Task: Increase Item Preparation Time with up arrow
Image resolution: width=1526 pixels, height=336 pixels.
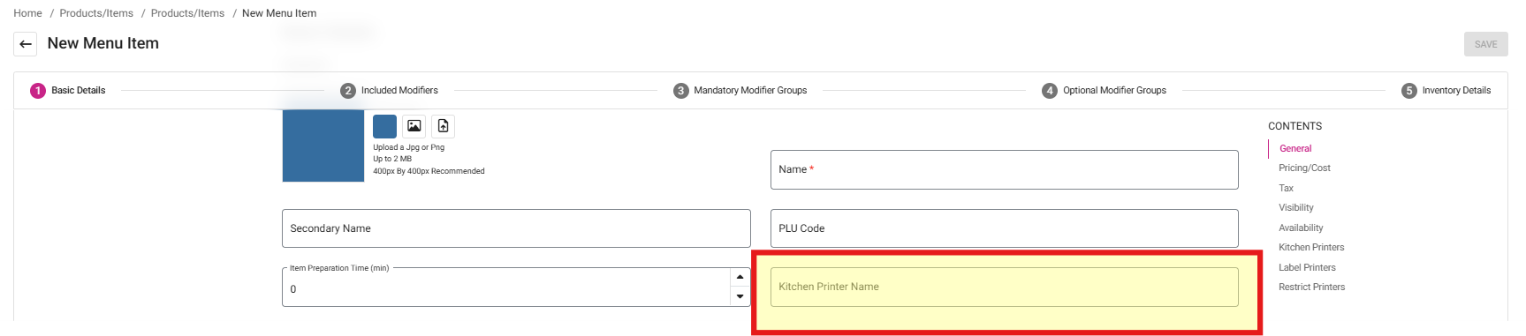Action: pyautogui.click(x=740, y=277)
